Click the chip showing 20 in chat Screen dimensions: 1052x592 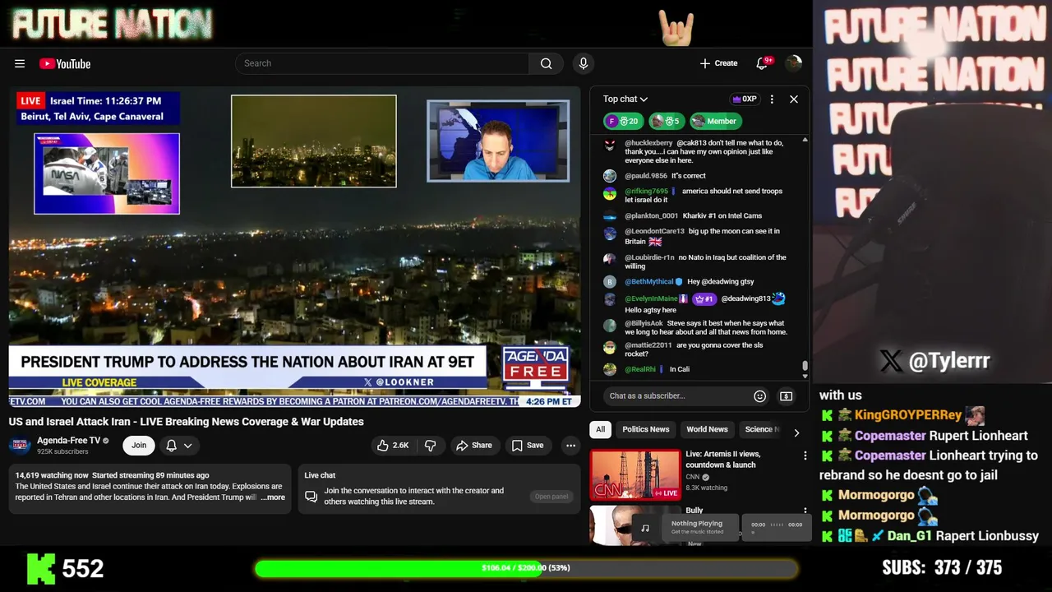[x=623, y=121]
